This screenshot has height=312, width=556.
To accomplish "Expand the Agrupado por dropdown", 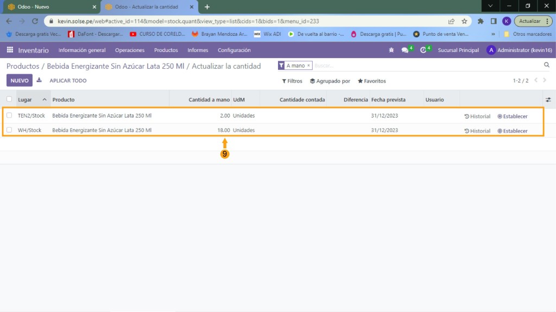I will point(330,81).
